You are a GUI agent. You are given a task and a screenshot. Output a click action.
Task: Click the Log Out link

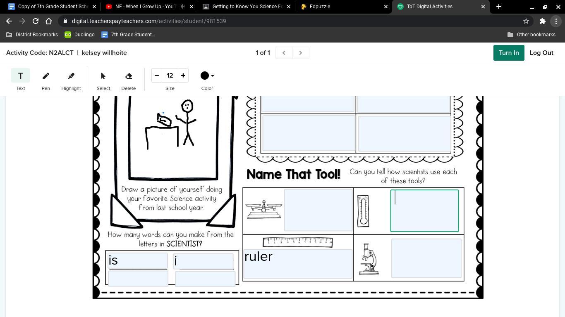(541, 53)
